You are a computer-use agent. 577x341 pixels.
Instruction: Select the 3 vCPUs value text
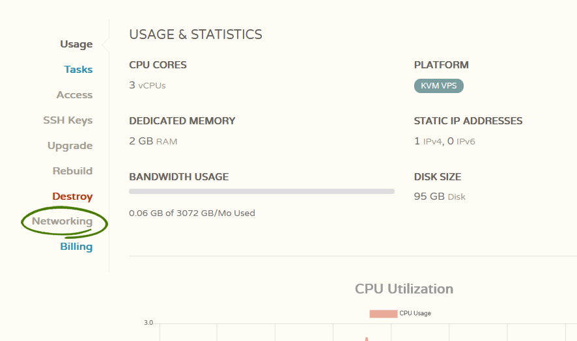click(147, 85)
